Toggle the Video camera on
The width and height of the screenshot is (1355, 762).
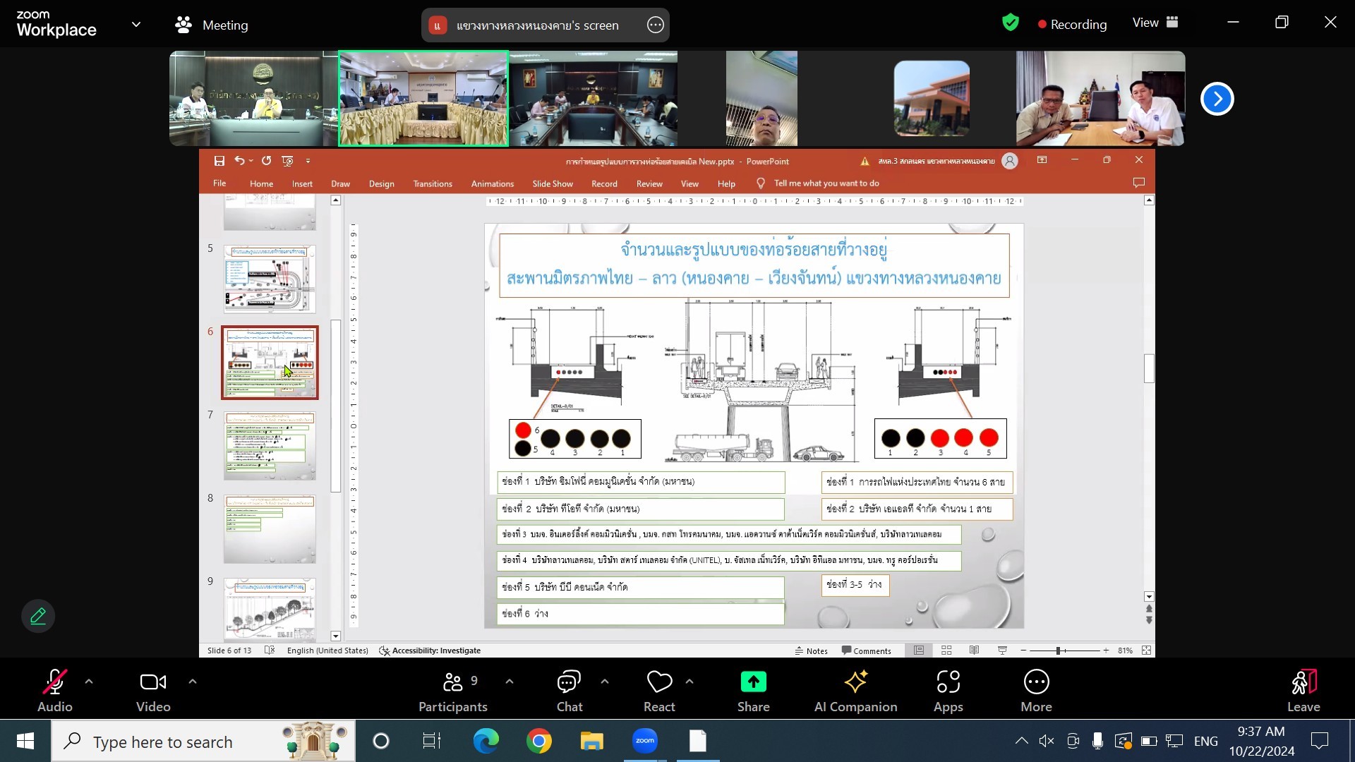pyautogui.click(x=153, y=690)
